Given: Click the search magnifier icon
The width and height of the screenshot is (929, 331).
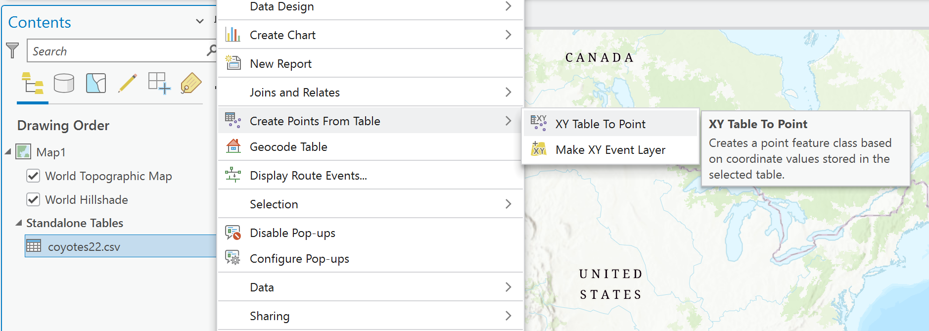Looking at the screenshot, I should [211, 50].
